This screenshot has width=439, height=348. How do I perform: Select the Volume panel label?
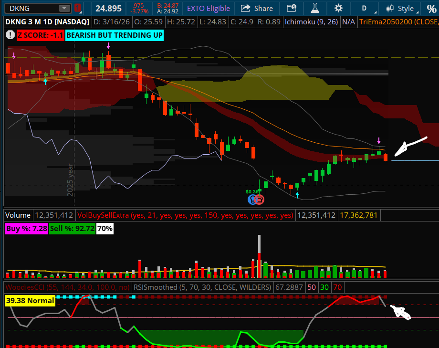point(18,215)
